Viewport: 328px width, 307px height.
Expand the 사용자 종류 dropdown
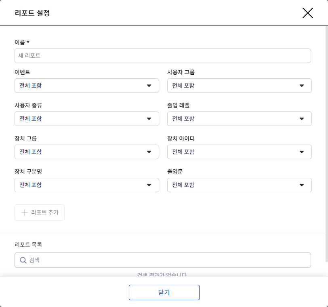[x=81, y=119]
